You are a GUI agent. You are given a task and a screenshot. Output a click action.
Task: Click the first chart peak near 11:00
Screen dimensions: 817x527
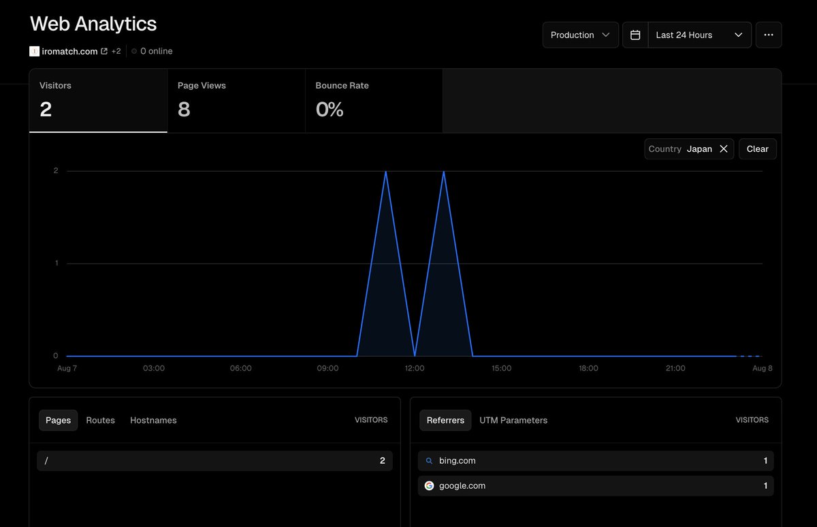coord(386,172)
